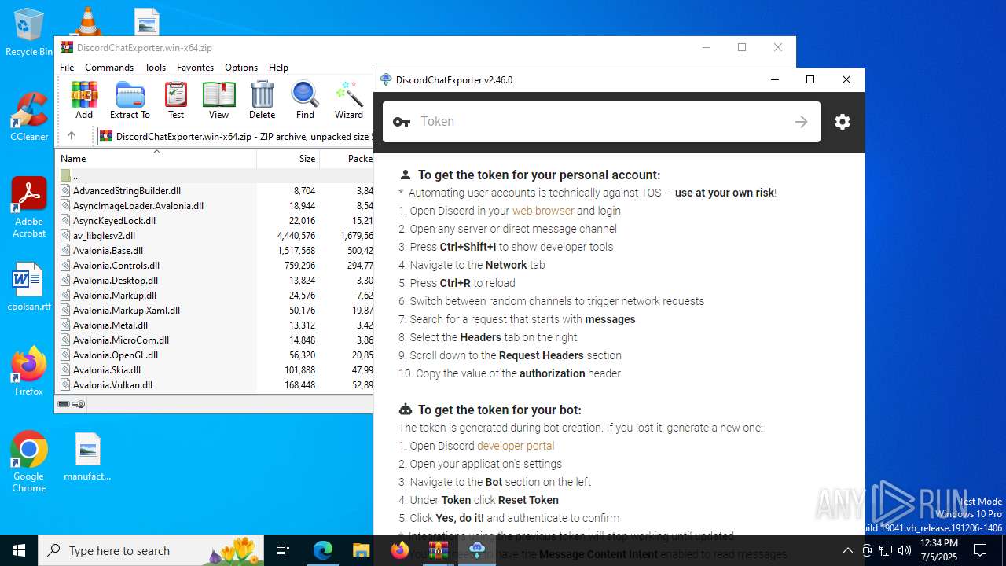
Task: Click the drive icon in WinRAR status bar
Action: click(64, 404)
